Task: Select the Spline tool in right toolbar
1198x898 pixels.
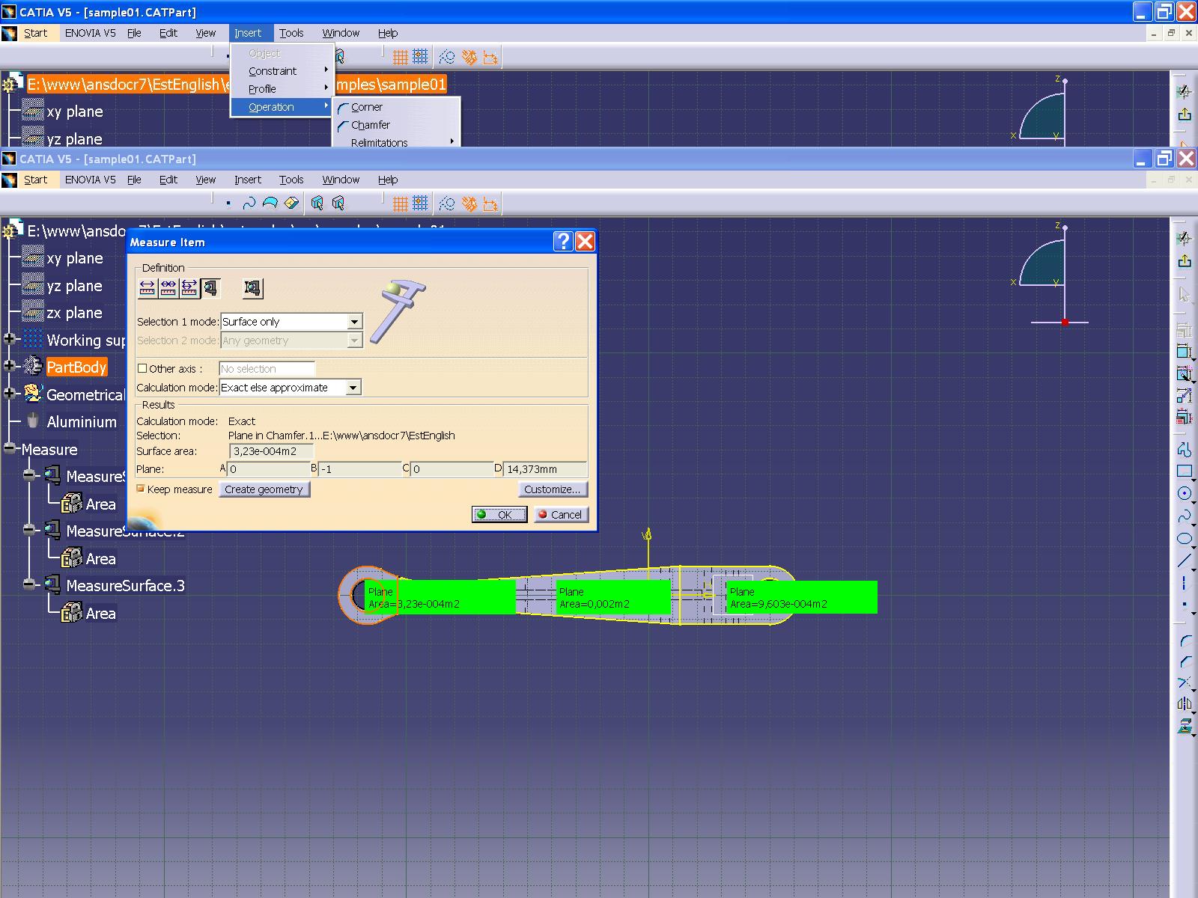Action: [1184, 516]
